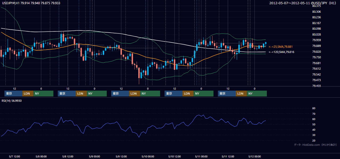Image resolution: width=340 pixels, height=159 pixels.
Task: Click price axis value 79.681
Action: 316,63
